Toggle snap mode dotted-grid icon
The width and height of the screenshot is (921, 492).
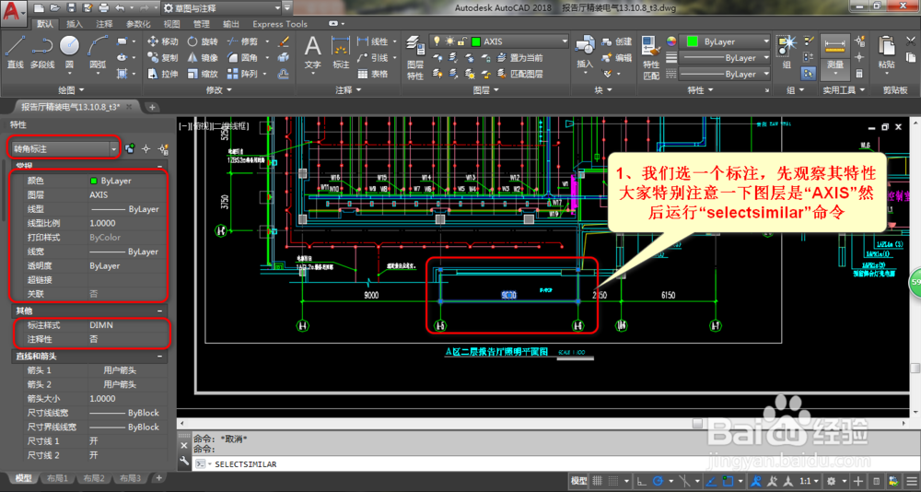click(x=613, y=480)
